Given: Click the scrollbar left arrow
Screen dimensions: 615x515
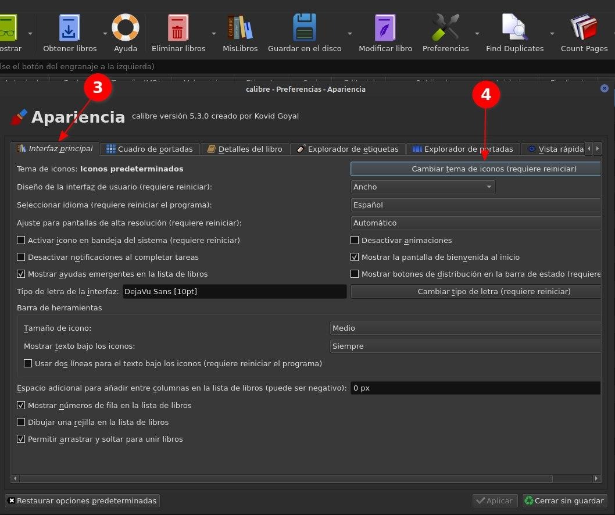Looking at the screenshot, I should [15, 478].
